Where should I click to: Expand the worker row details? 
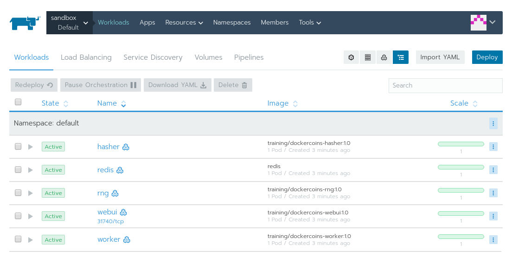[30, 240]
